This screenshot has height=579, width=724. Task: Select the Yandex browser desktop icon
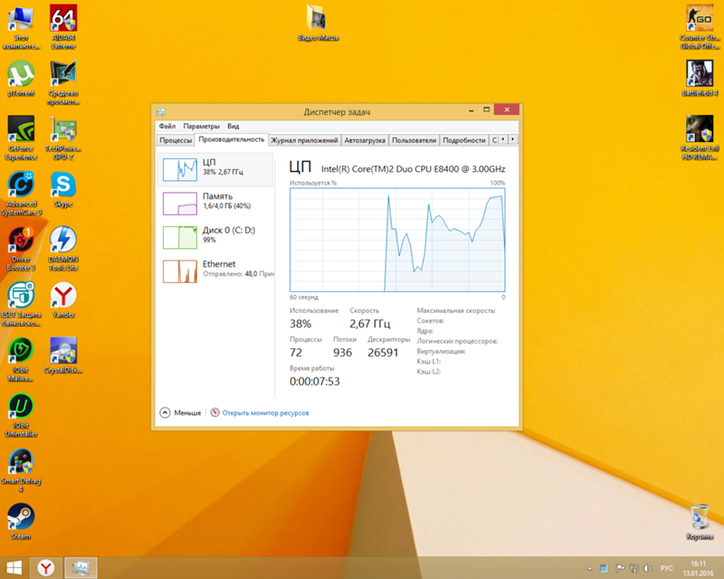click(63, 300)
